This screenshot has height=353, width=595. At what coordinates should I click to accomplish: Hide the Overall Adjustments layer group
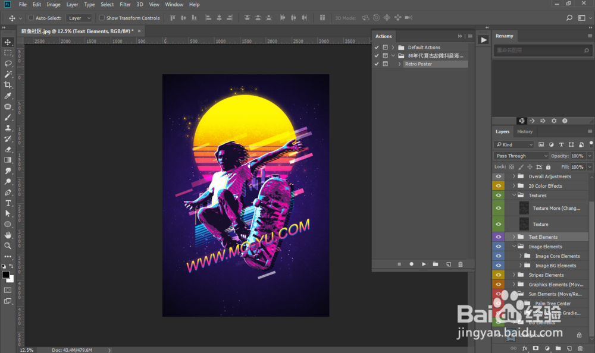[x=498, y=176]
